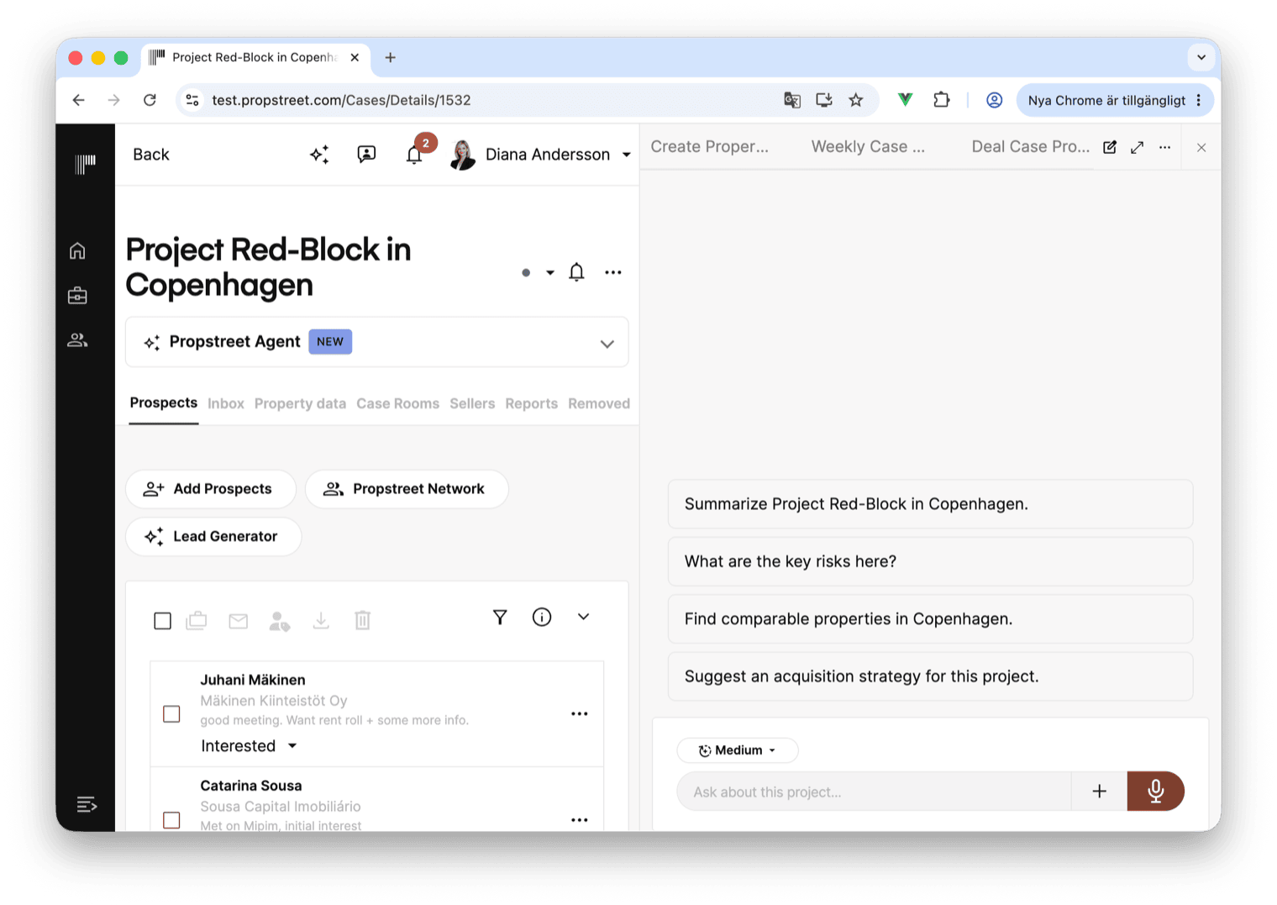Open Contacts people icon in sidebar
This screenshot has width=1277, height=905.
[77, 339]
